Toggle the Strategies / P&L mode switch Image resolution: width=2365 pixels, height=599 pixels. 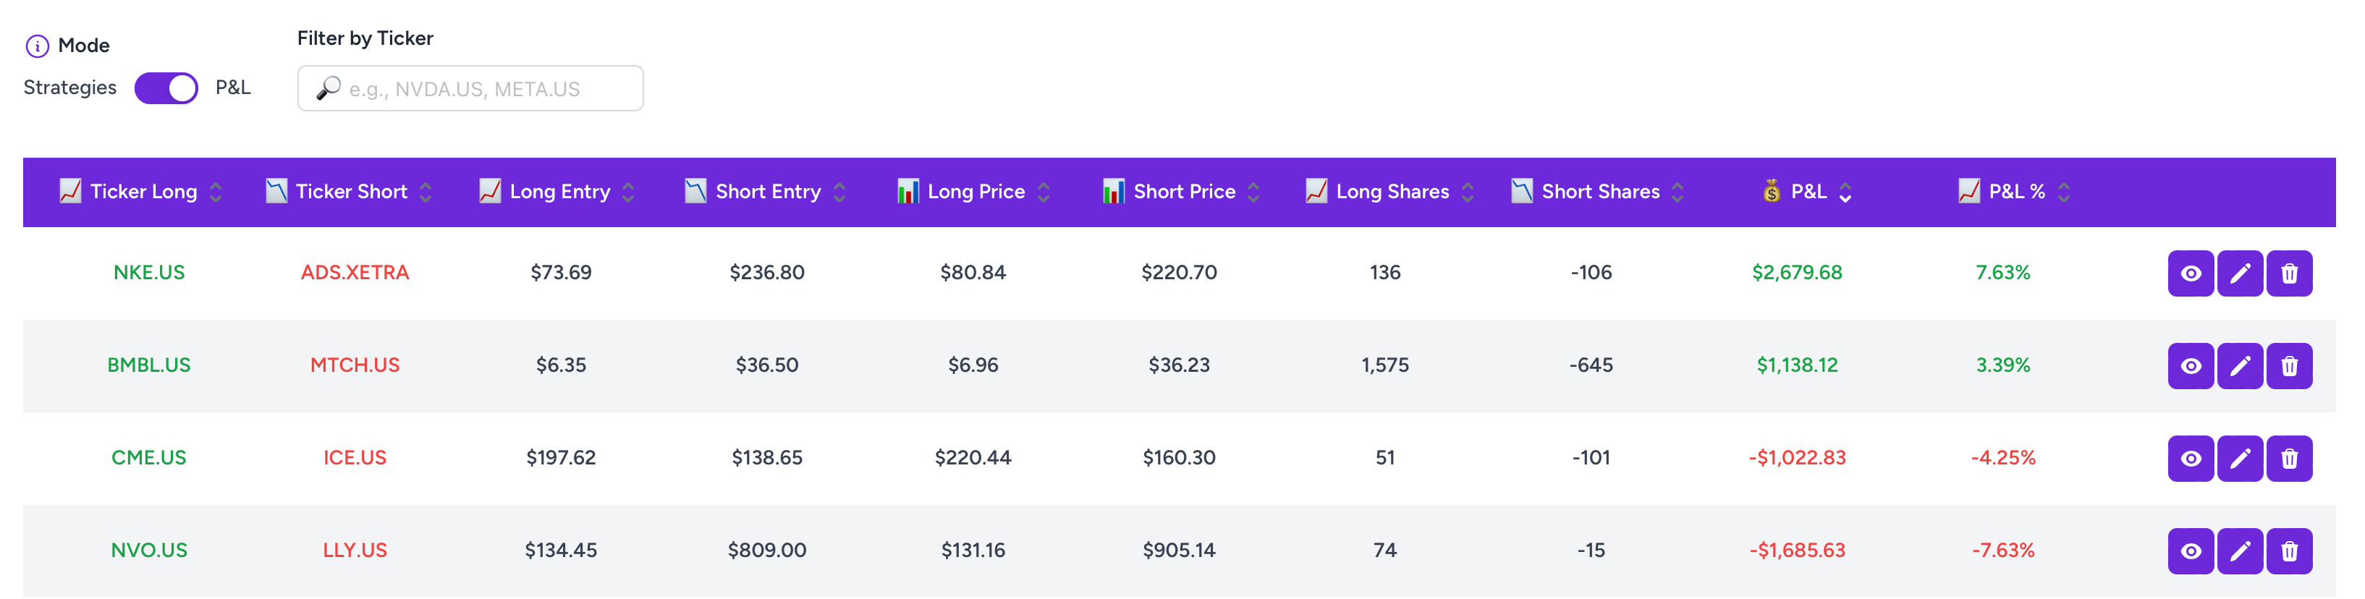[x=166, y=88]
